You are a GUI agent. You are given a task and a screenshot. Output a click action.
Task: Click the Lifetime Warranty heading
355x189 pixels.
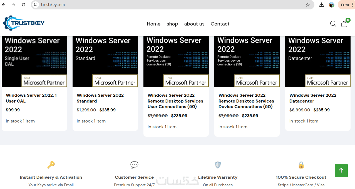click(x=218, y=177)
